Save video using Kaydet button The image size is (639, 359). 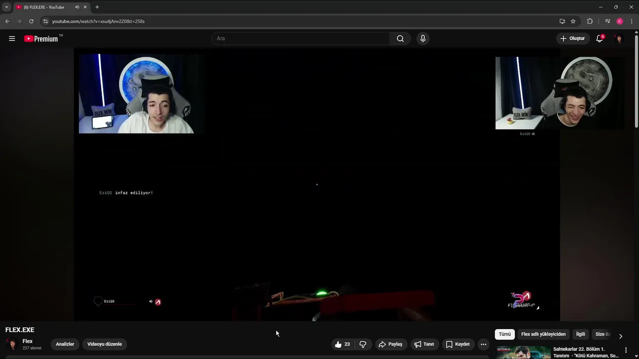tap(458, 344)
